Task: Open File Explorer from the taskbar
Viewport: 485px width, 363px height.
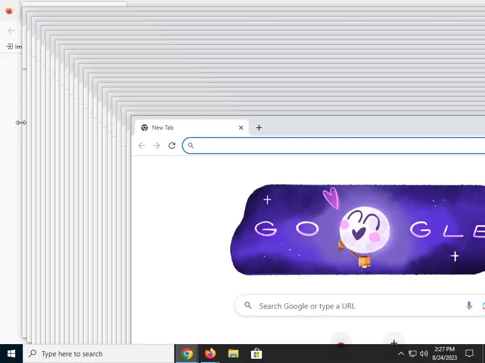Action: [233, 354]
